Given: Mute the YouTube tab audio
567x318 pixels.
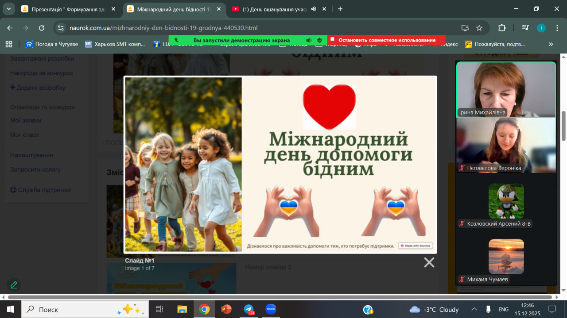Looking at the screenshot, I should point(314,9).
